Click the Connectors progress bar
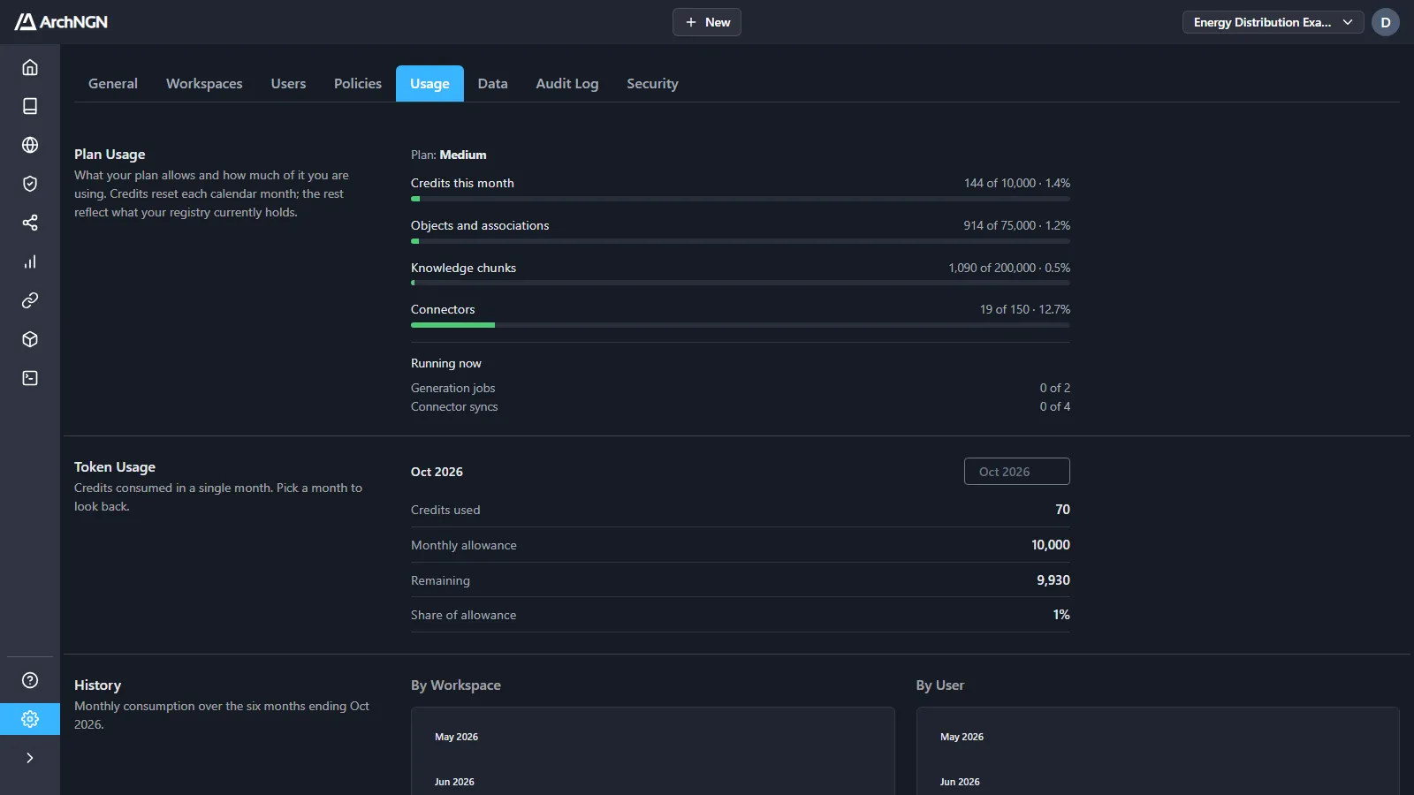 (741, 325)
